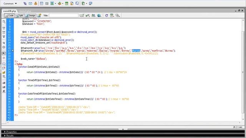Insert a Named Anchor
246x138 pixels.
[x=36, y=3]
